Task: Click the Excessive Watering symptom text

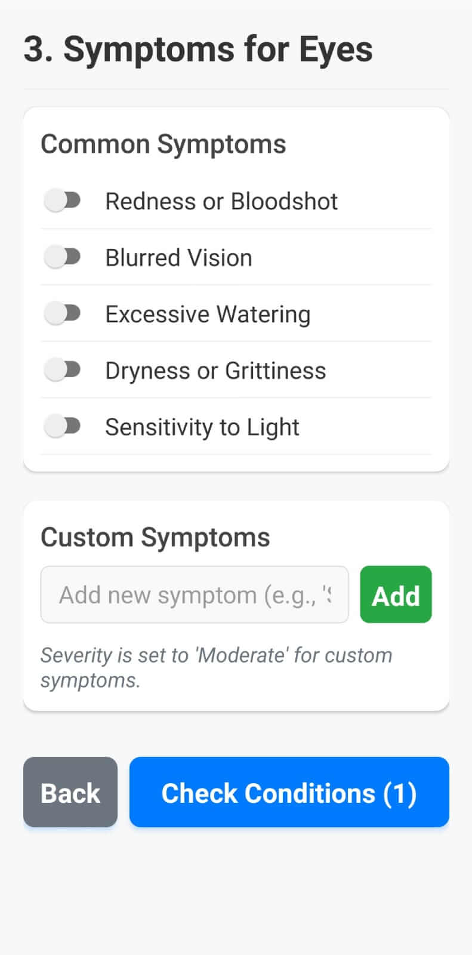Action: point(208,313)
